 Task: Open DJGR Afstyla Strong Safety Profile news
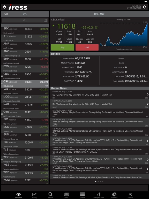click(x=99, y=132)
